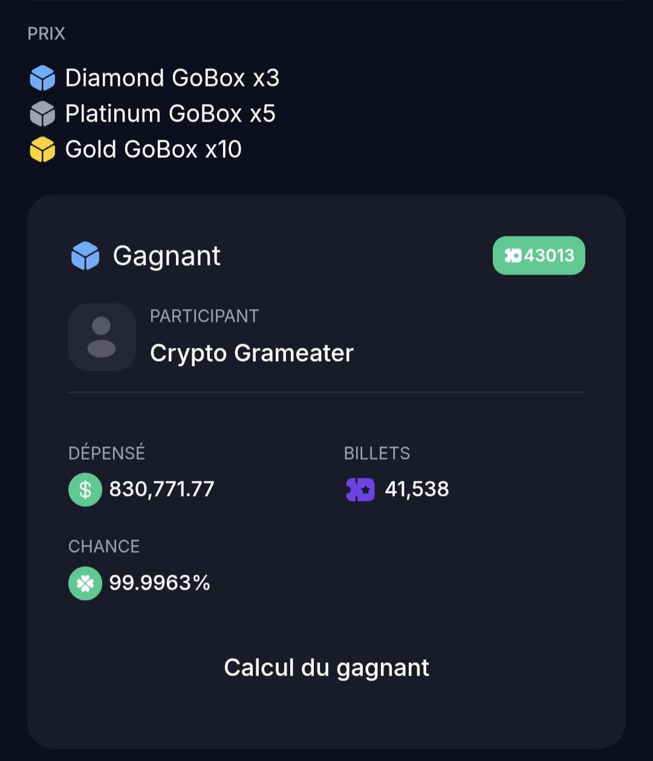Click the green dollar sign icon
The width and height of the screenshot is (653, 761).
point(85,489)
